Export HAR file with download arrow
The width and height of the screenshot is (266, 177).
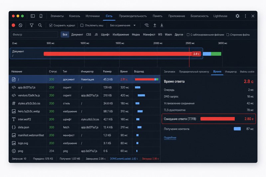point(162,25)
